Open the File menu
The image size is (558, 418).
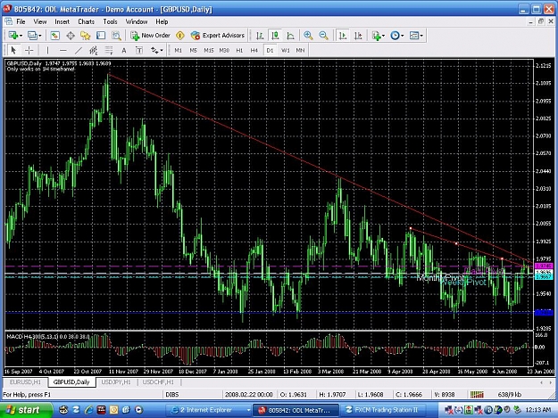tap(21, 21)
